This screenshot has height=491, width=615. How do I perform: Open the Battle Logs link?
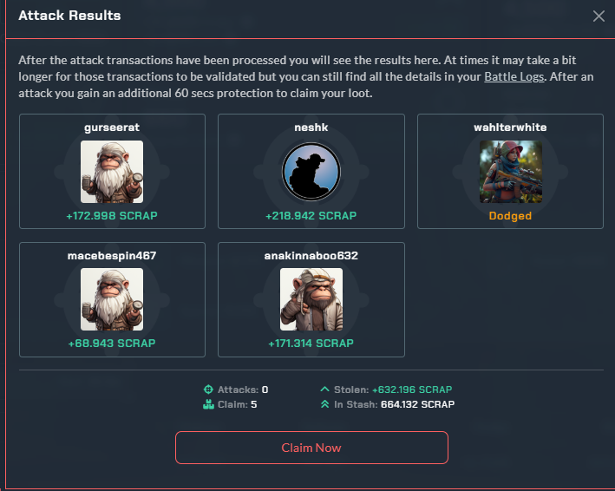pos(514,76)
